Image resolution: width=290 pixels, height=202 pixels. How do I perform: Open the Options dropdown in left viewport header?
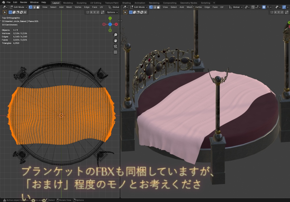[x=112, y=12]
